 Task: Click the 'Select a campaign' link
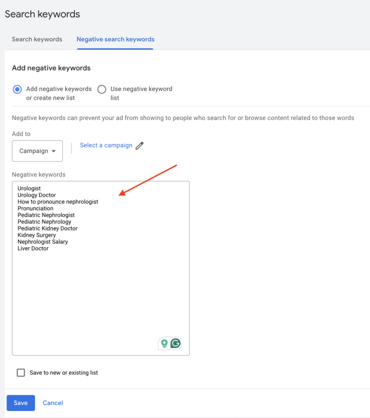coord(106,145)
